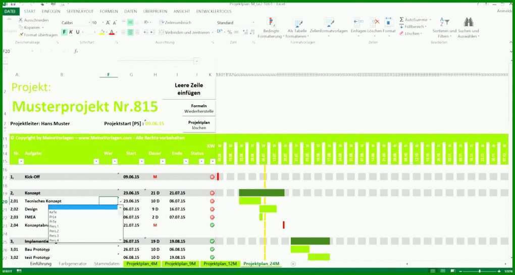Open the Status column filter dropdown

coord(201,162)
